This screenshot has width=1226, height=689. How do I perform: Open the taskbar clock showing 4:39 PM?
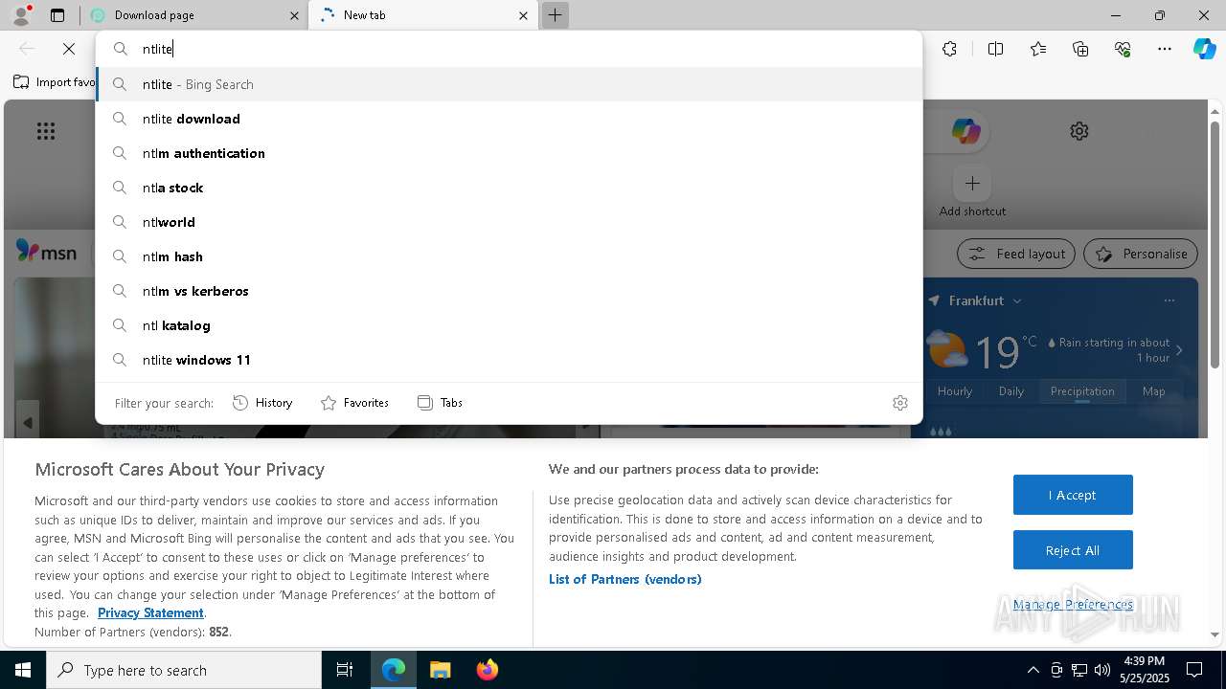1144,670
